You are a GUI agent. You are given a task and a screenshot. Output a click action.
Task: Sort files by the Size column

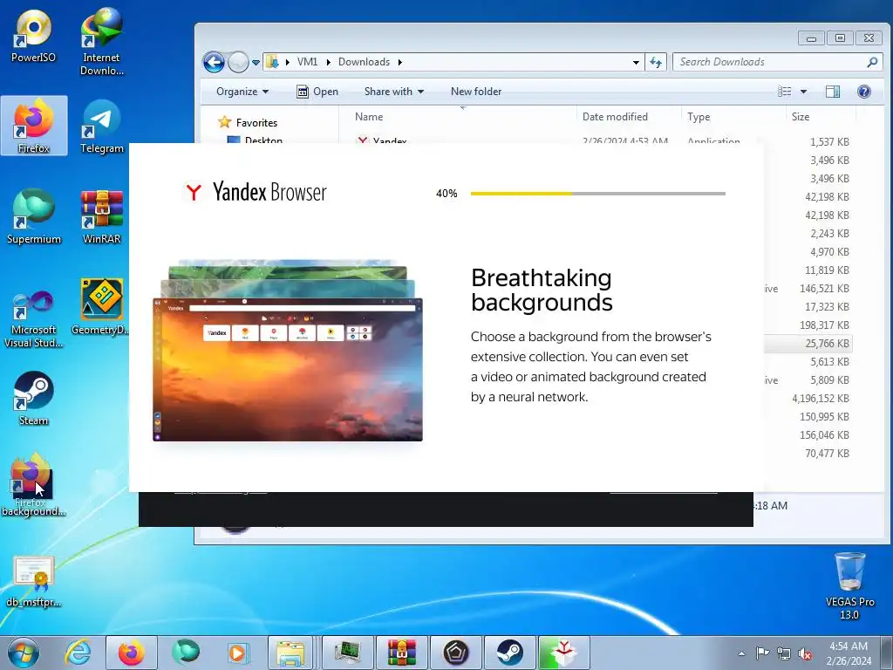[x=821, y=117]
